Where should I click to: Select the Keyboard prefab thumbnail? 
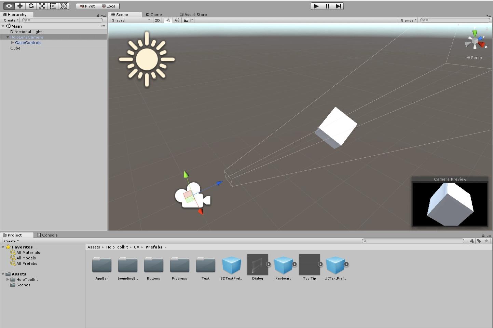click(x=283, y=265)
